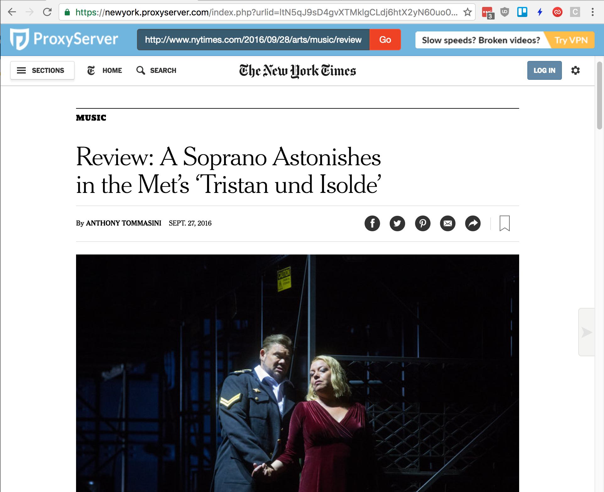
Task: Save article with the bookmark icon
Action: (505, 223)
